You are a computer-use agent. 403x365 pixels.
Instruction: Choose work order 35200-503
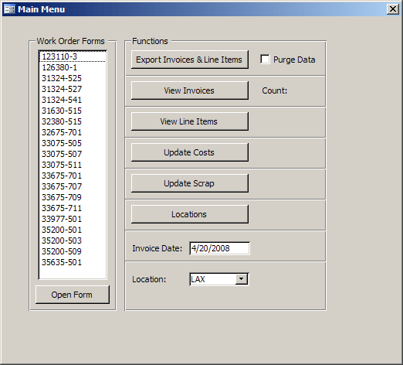tap(73, 240)
